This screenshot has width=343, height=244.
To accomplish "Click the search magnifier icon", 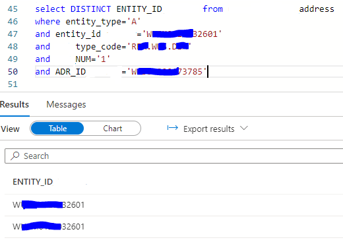I will pos(15,156).
